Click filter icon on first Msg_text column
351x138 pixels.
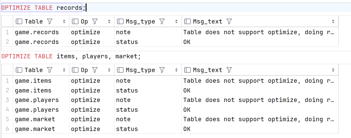pyautogui.click(x=229, y=21)
